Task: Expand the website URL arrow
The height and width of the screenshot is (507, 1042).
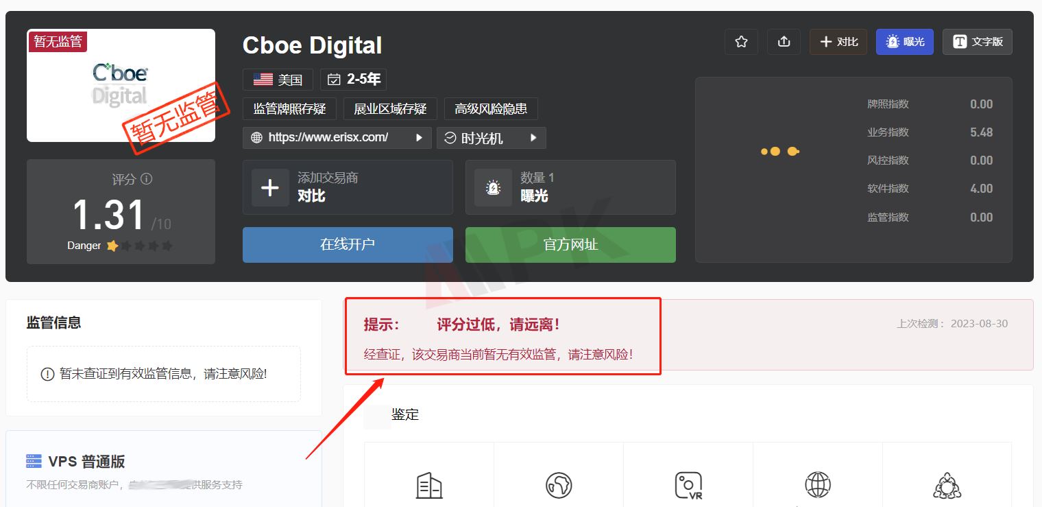Action: pos(419,138)
